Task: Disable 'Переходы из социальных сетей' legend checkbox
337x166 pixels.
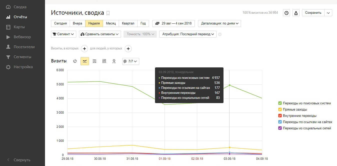Action: click(280, 128)
